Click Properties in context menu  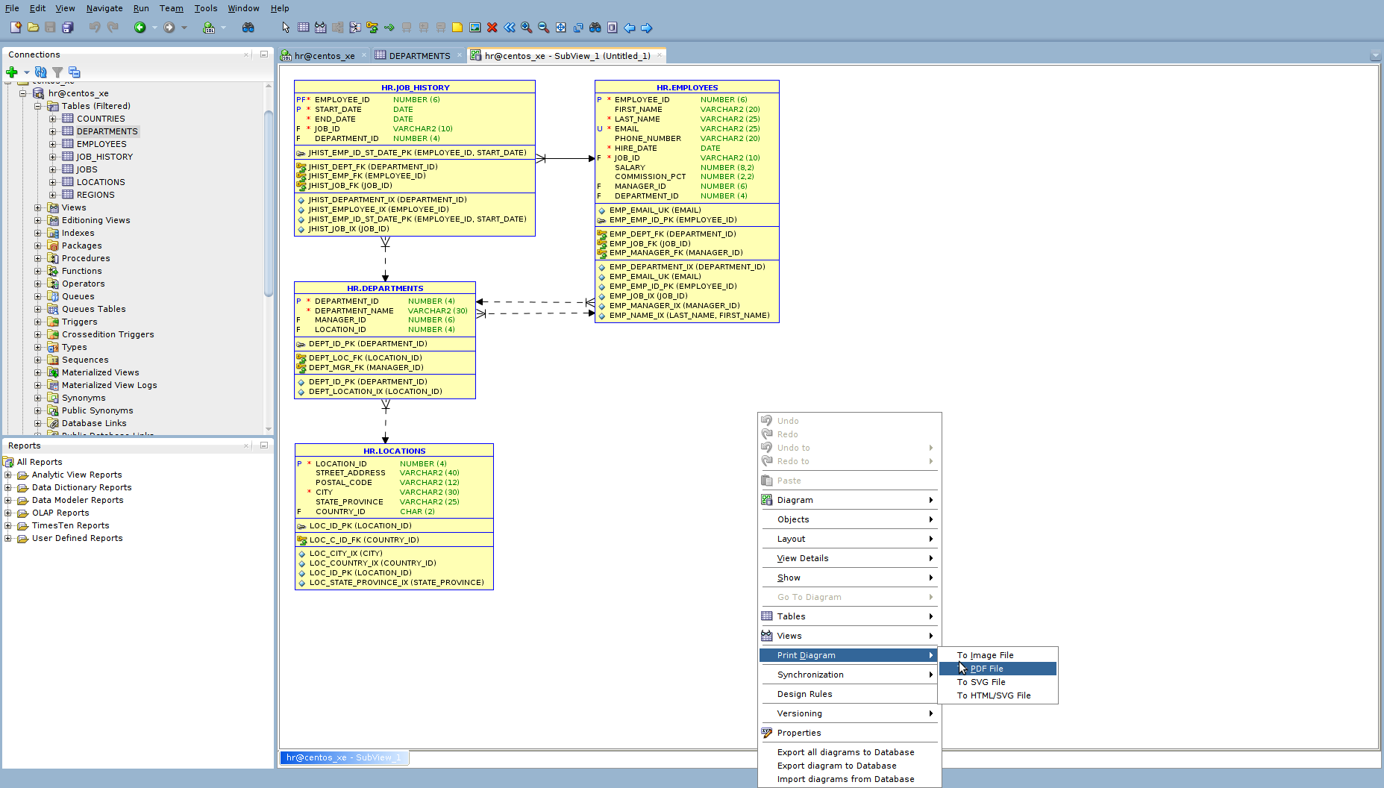[x=849, y=733]
